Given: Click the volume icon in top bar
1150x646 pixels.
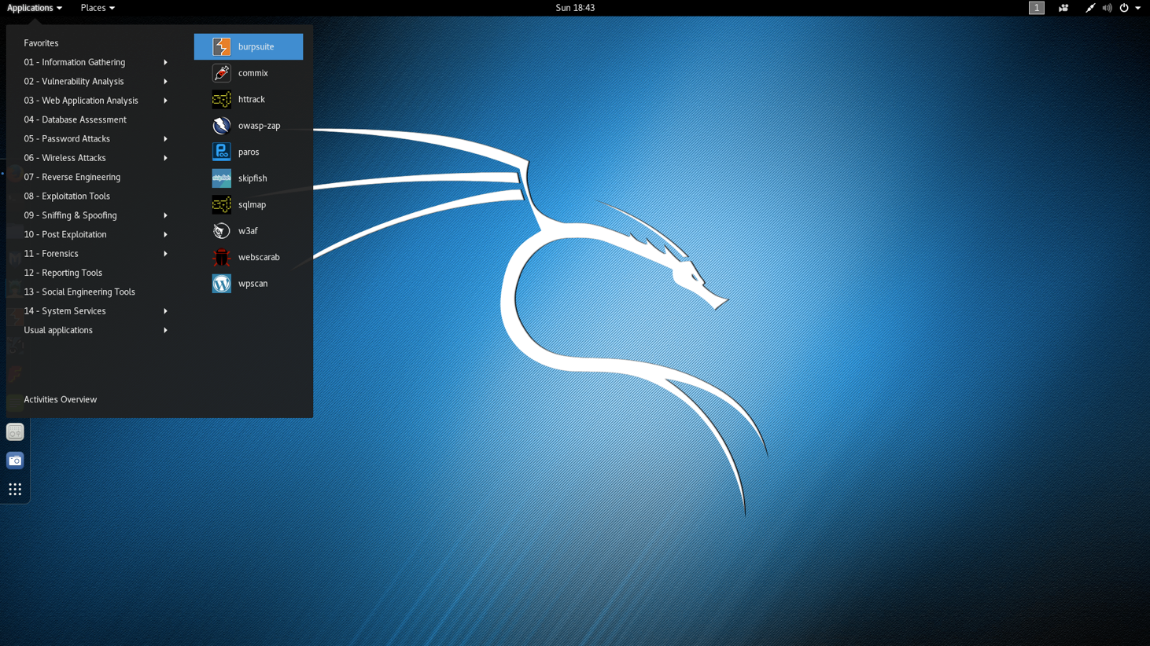Looking at the screenshot, I should point(1107,8).
